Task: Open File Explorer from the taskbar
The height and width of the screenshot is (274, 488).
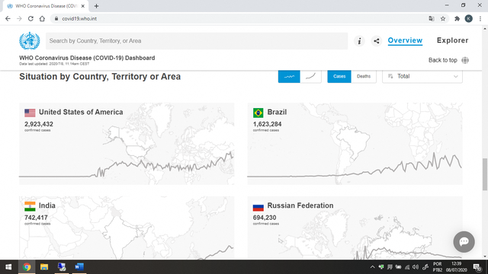Action: coord(44,267)
